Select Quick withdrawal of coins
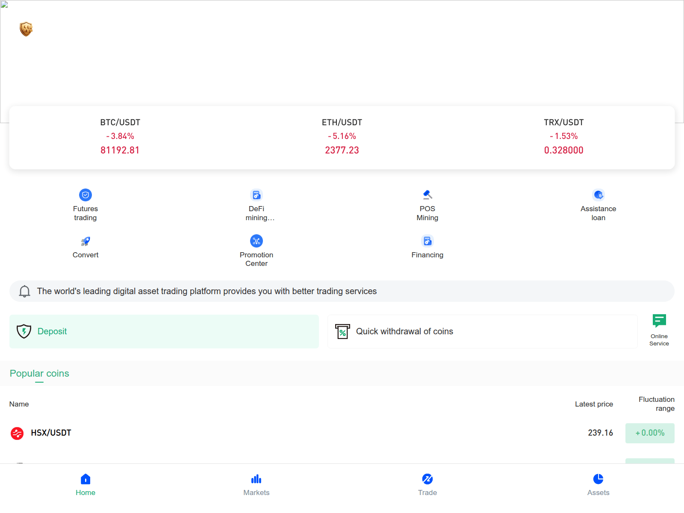This screenshot has height=513, width=684. [x=483, y=331]
